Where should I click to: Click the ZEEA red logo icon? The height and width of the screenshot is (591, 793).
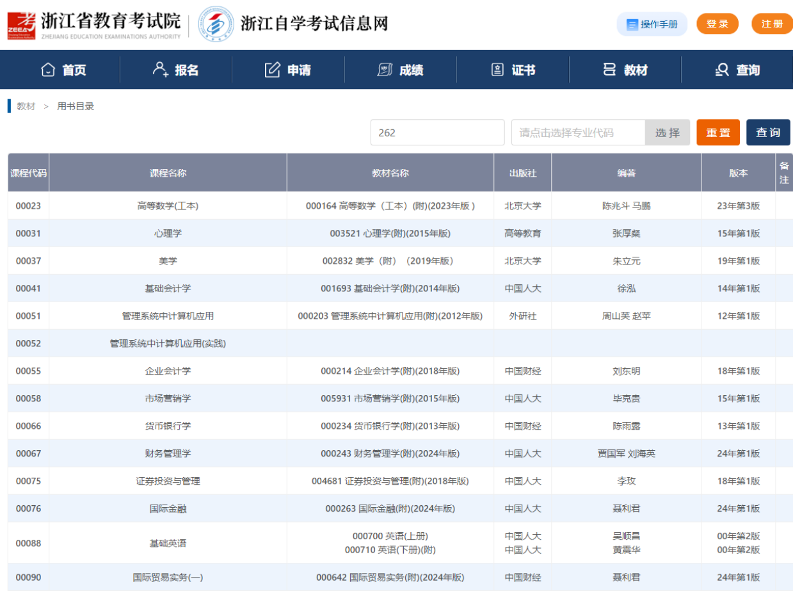pyautogui.click(x=21, y=25)
